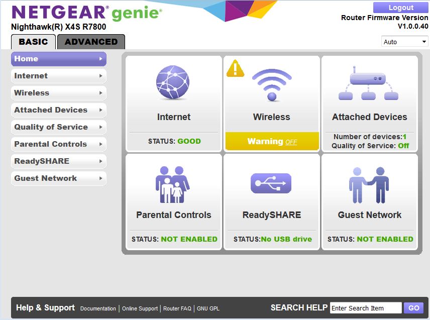Open Quality of Service sidebar item
This screenshot has height=320, width=430.
tap(59, 127)
